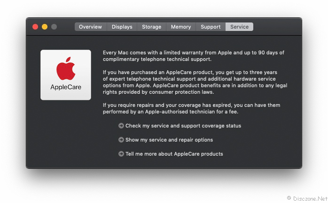Screen dimensions: 328x203
Task: Follow Tell me more about AppleCare products link
Action: [174, 154]
